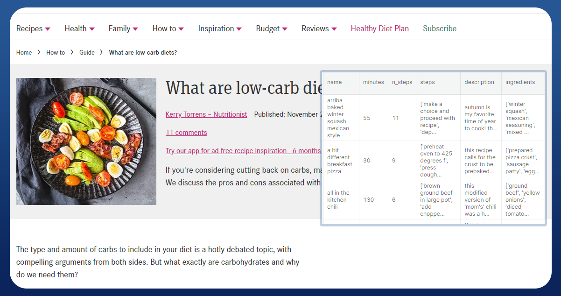Click the How to breadcrumb link
Image resolution: width=561 pixels, height=296 pixels.
(56, 53)
